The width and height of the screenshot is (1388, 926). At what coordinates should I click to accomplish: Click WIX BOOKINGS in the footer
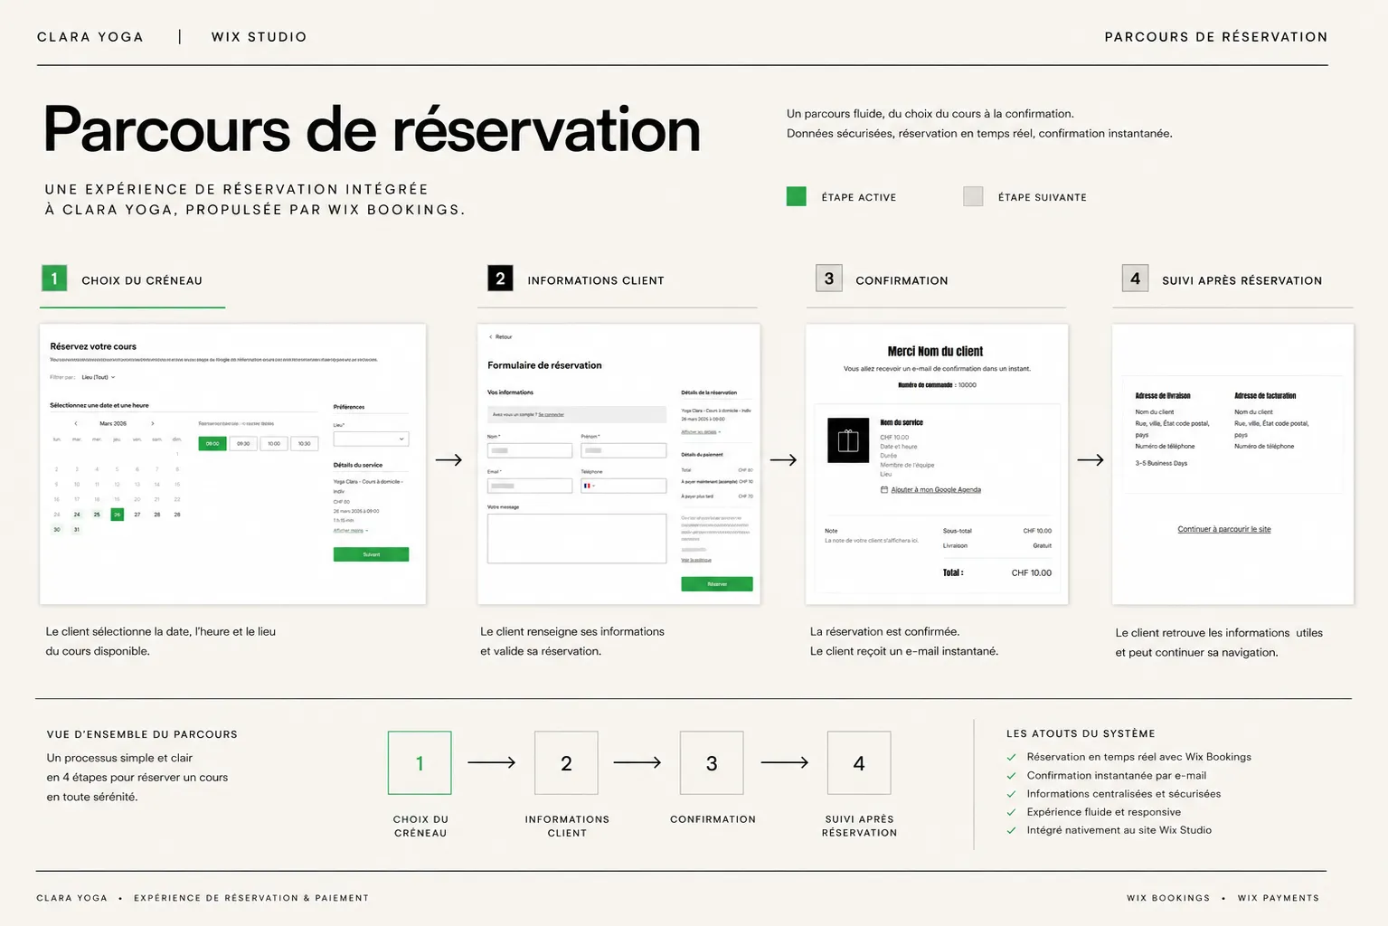tap(1168, 898)
